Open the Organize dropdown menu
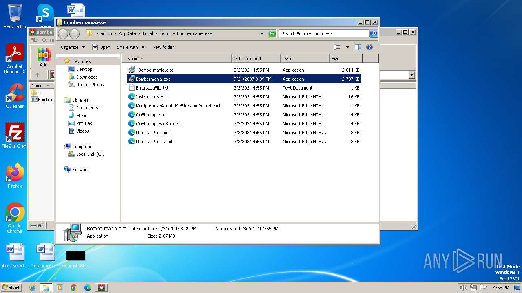Screen dimensions: 522x293 pyautogui.click(x=73, y=47)
